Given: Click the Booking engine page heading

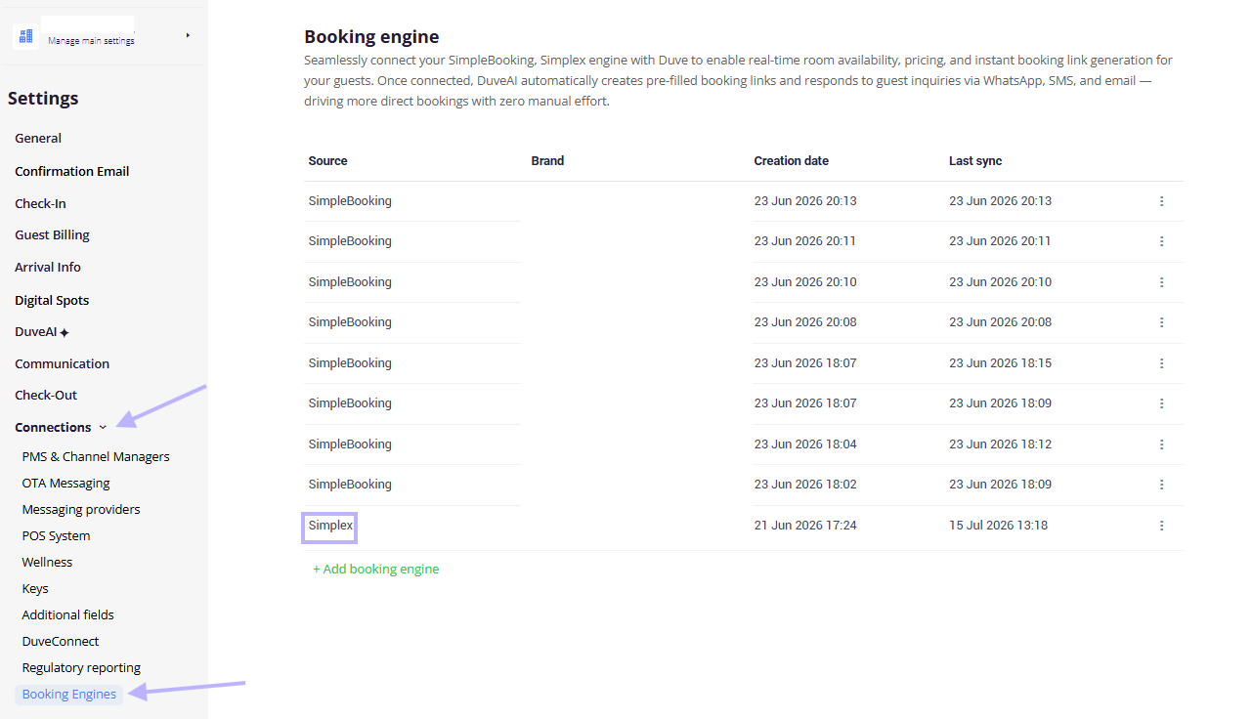Looking at the screenshot, I should pos(371,37).
